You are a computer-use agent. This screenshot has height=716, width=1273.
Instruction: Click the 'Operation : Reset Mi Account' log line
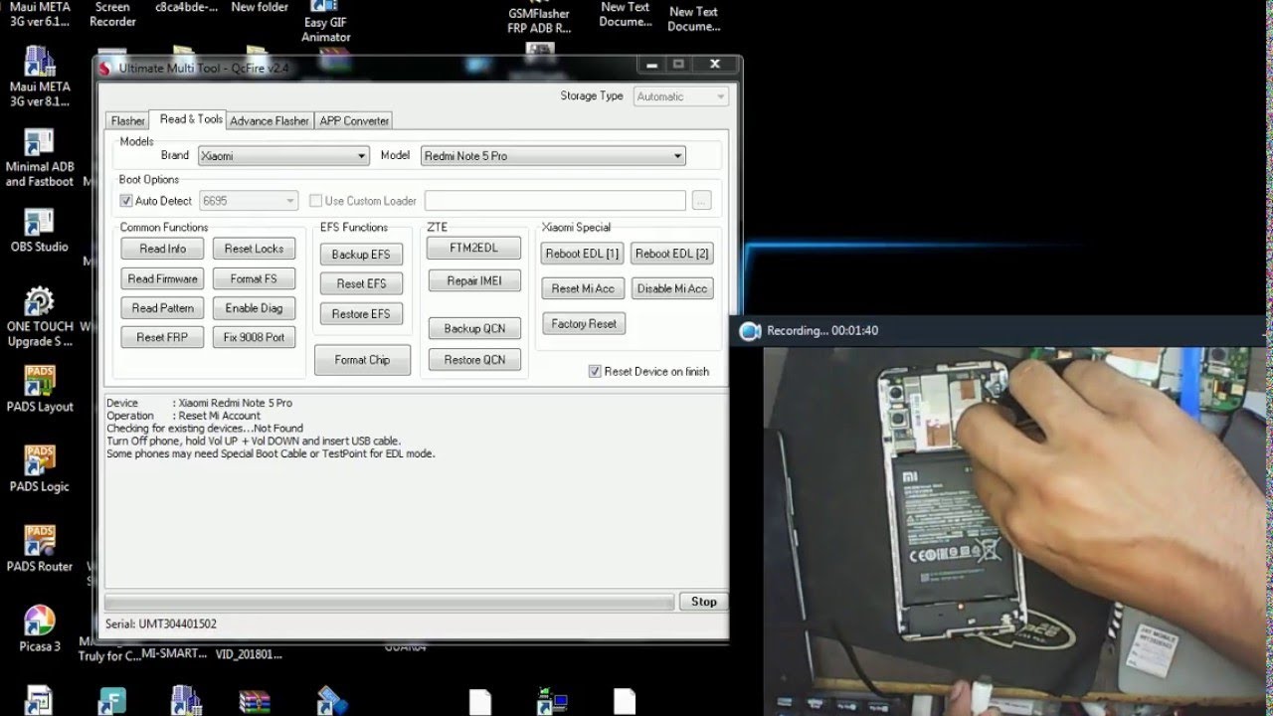(x=184, y=416)
